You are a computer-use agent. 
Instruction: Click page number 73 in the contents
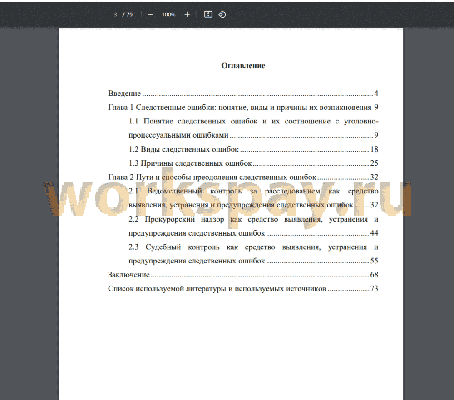click(x=374, y=288)
